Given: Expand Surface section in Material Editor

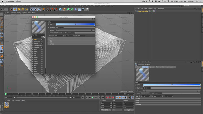Looking at the screenshot, I should pyautogui.click(x=71, y=44).
